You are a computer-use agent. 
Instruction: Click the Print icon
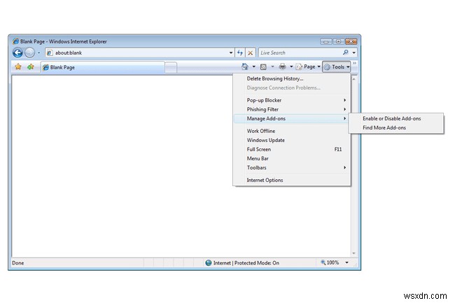(x=282, y=67)
